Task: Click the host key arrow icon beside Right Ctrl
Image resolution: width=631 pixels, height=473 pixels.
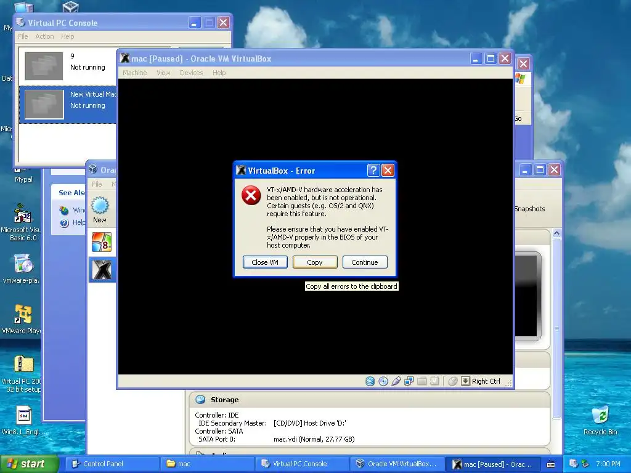Action: [x=465, y=381]
